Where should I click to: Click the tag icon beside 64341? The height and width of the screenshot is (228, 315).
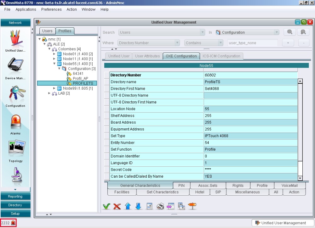point(69,74)
